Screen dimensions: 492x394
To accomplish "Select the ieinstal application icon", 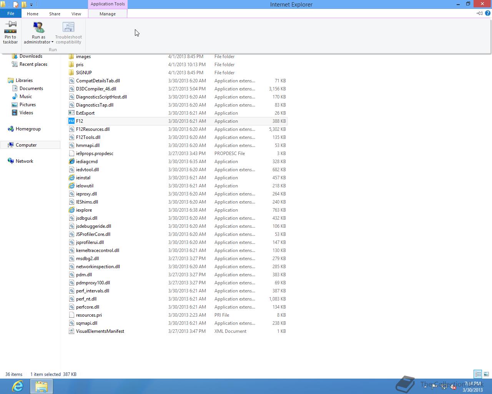I will coord(71,178).
